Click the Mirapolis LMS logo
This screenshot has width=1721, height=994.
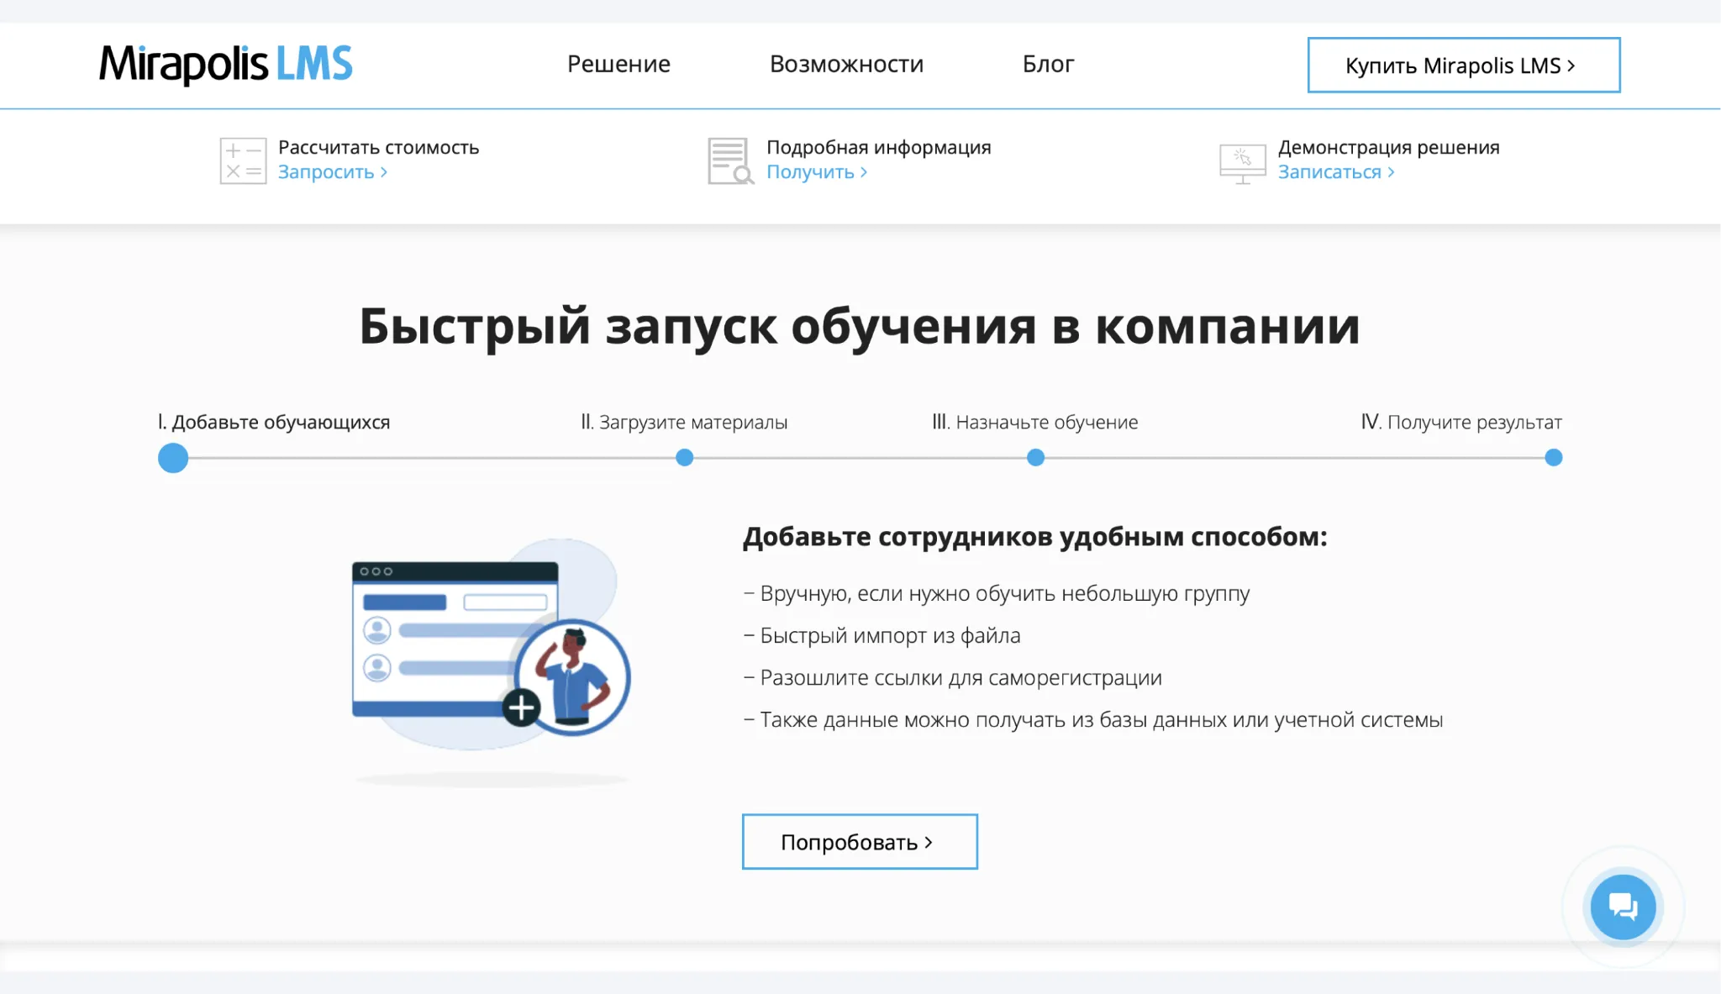coord(225,65)
